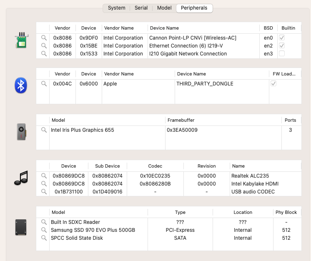Select 'Samsung SSD 970 EVO Plus 500GB' text
This screenshot has height=261, width=311.
pos(93,230)
